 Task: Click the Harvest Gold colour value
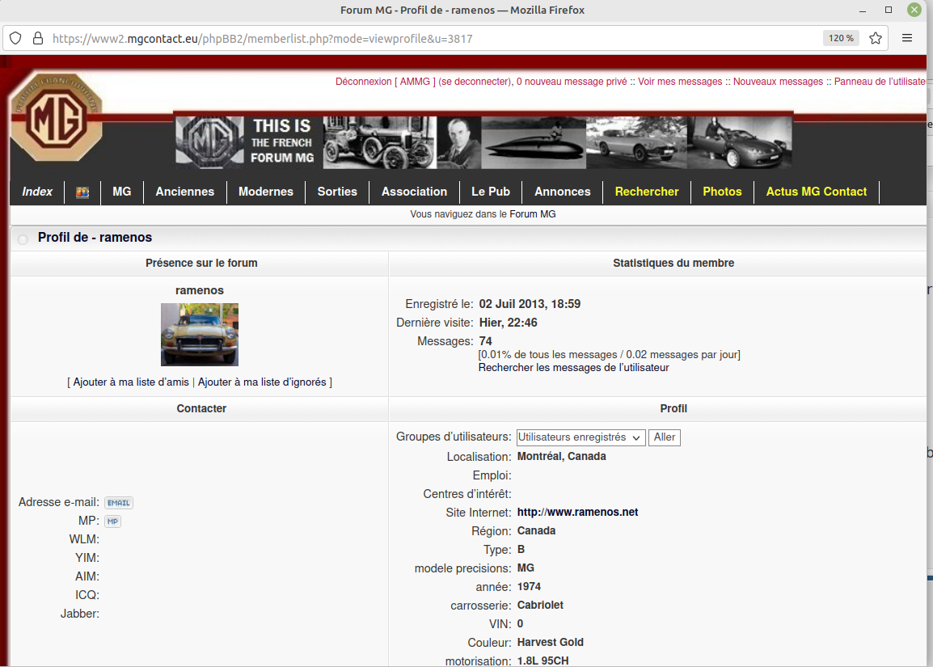[x=550, y=642]
